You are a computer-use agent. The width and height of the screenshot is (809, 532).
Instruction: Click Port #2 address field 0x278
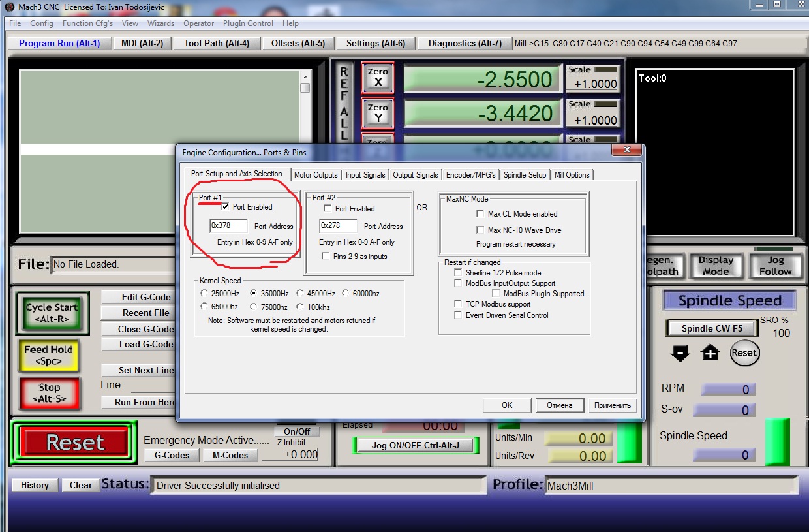[x=338, y=226]
